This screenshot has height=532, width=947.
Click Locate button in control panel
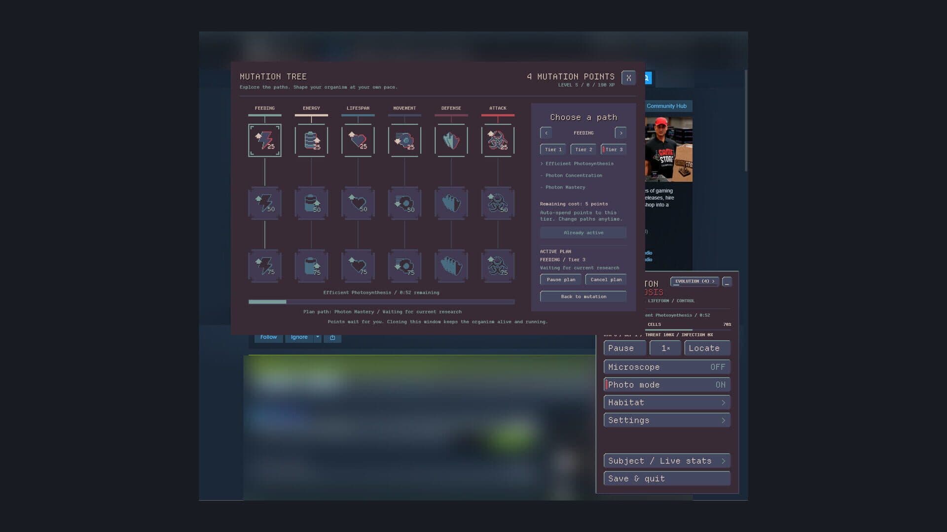coord(707,348)
